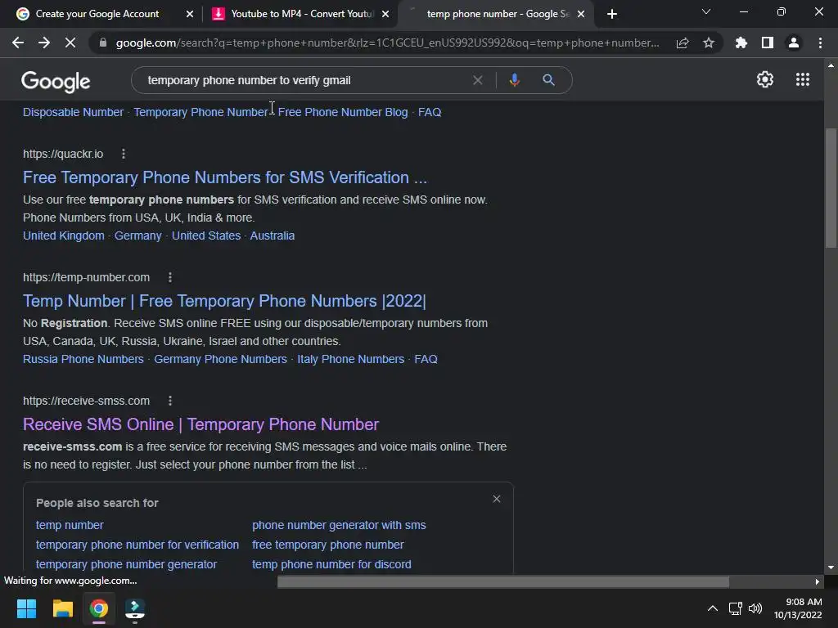Viewport: 838px width, 628px height.
Task: Share this page icon in address bar
Action: (x=683, y=43)
